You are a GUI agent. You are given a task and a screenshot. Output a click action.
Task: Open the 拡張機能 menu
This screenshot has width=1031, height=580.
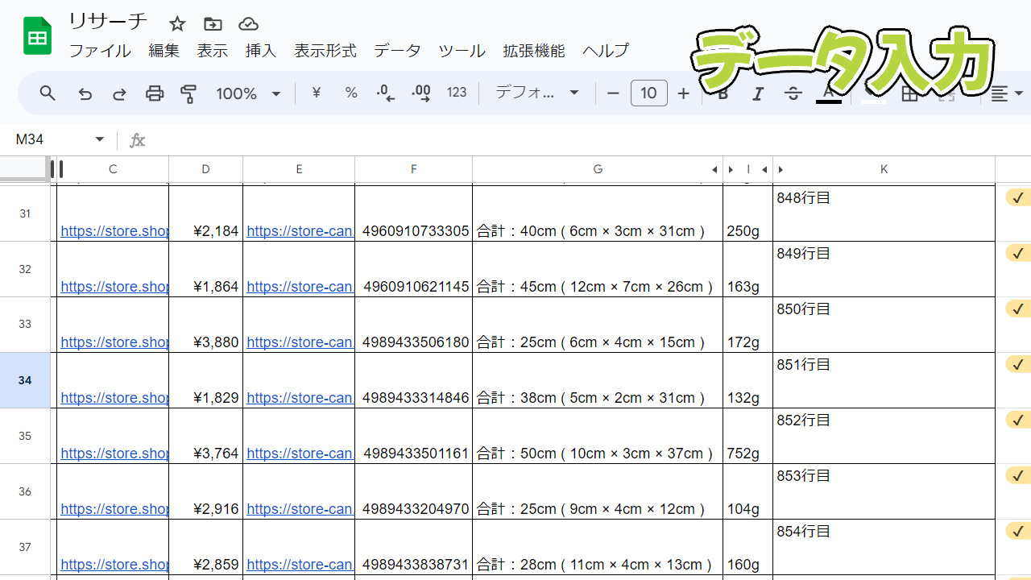533,51
